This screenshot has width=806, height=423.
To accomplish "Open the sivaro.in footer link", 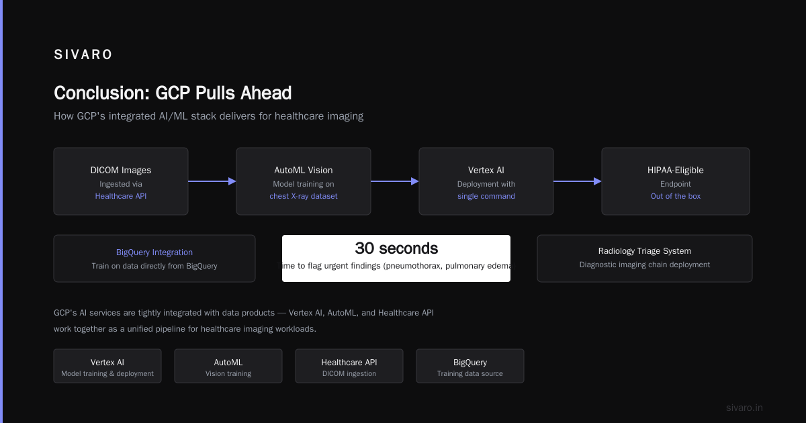I will [x=744, y=408].
